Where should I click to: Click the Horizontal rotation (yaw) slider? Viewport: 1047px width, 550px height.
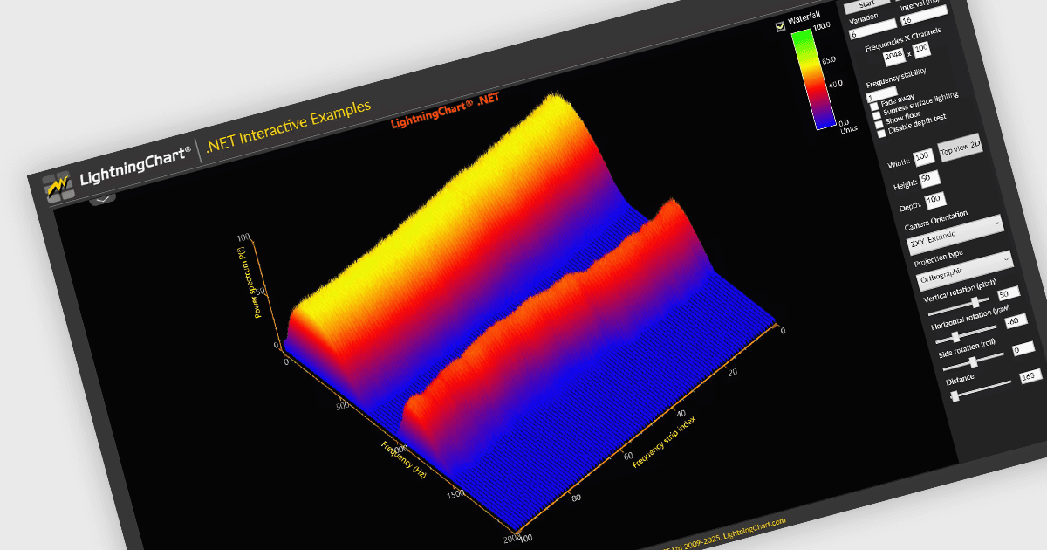(966, 334)
